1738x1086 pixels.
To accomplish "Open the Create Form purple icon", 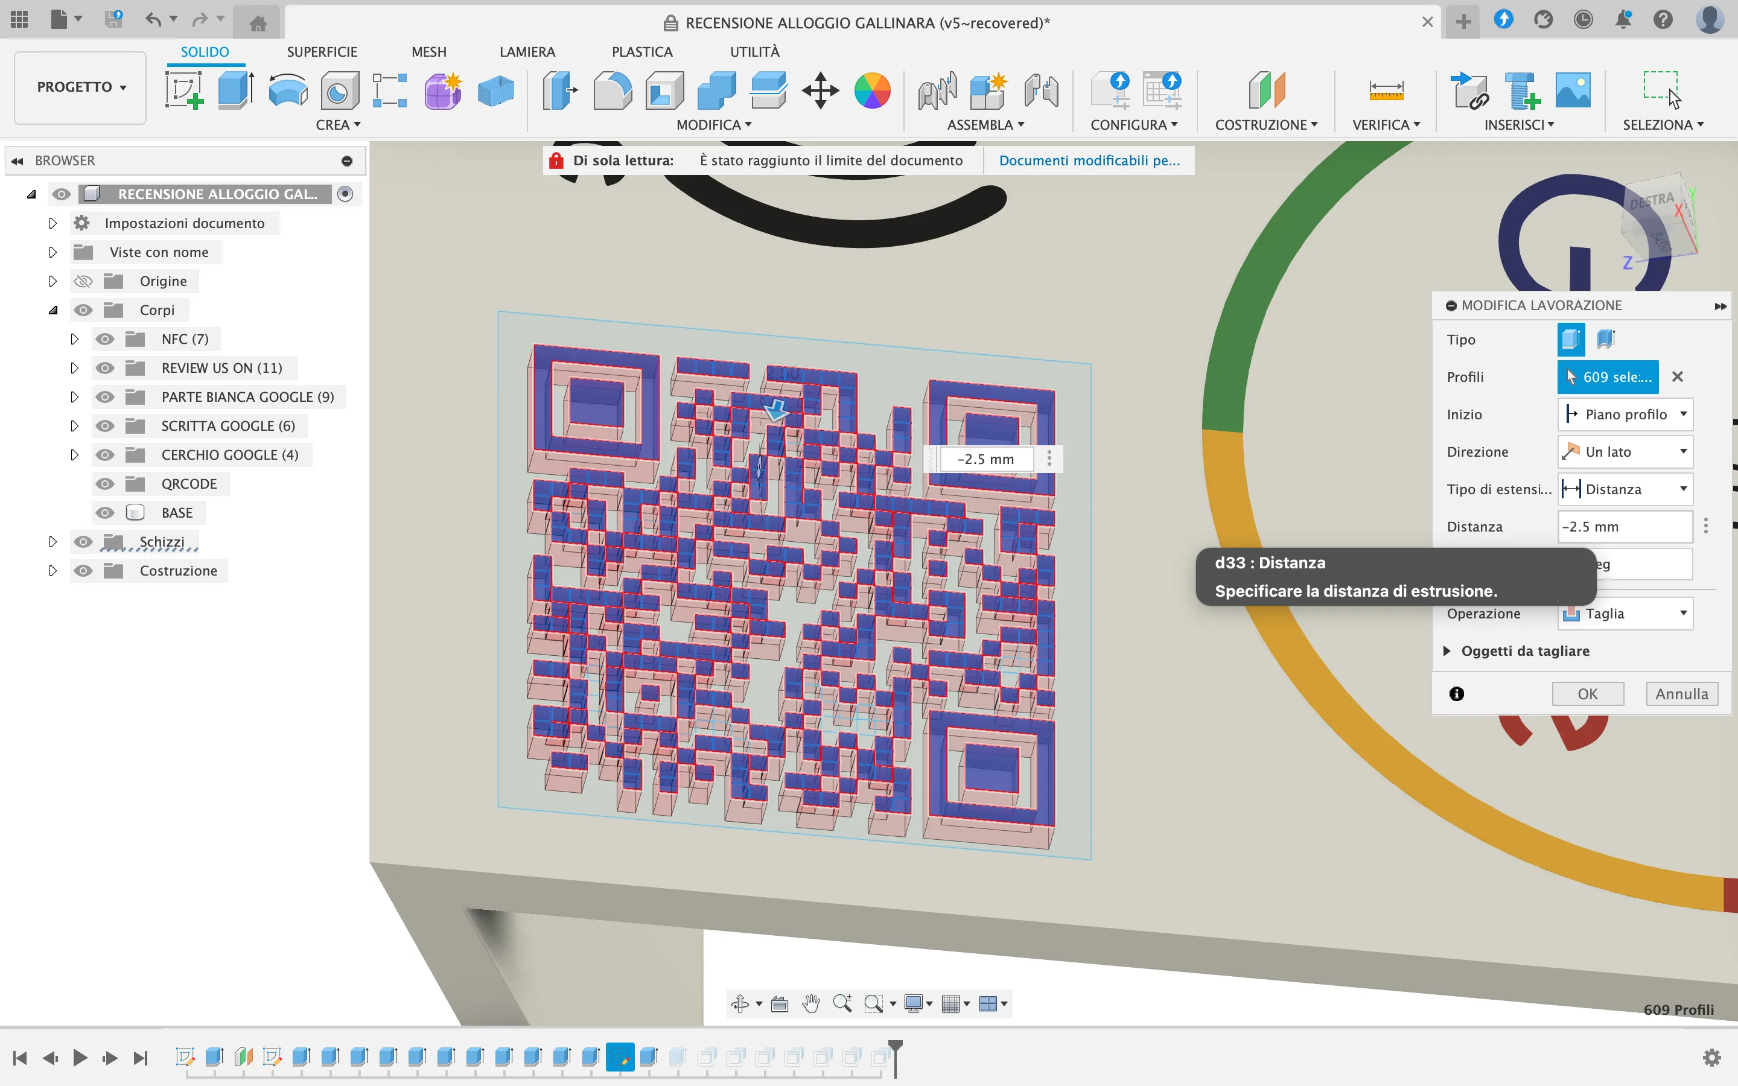I will coord(443,91).
